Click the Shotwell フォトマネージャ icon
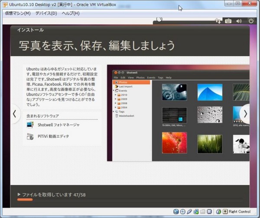The image size is (260, 218). click(x=30, y=125)
